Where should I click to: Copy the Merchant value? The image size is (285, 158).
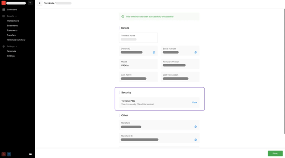click(196, 127)
